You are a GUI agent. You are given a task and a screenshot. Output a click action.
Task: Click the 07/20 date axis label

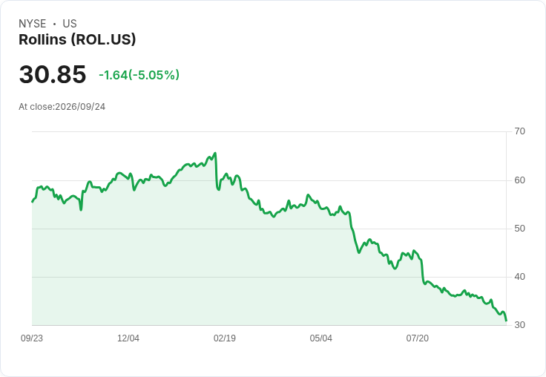(x=417, y=338)
